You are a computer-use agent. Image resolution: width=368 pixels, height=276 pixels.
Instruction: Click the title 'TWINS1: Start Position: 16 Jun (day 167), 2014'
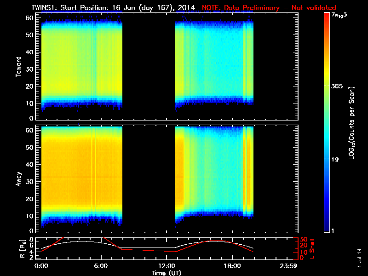point(113,8)
